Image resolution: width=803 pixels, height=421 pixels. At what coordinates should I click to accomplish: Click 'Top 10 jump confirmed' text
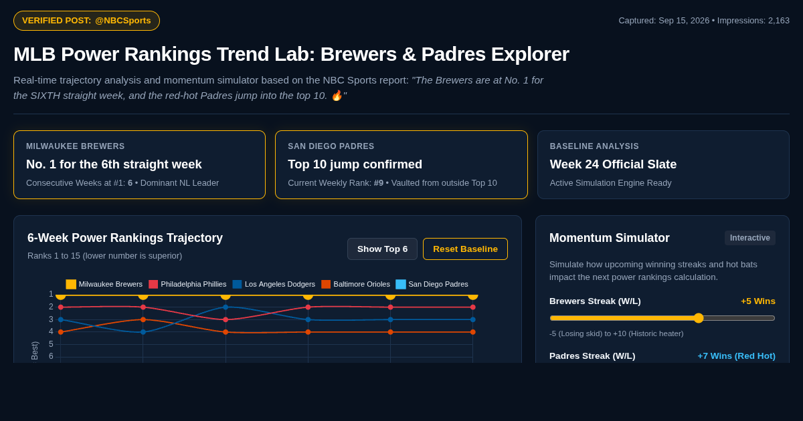tap(355, 164)
